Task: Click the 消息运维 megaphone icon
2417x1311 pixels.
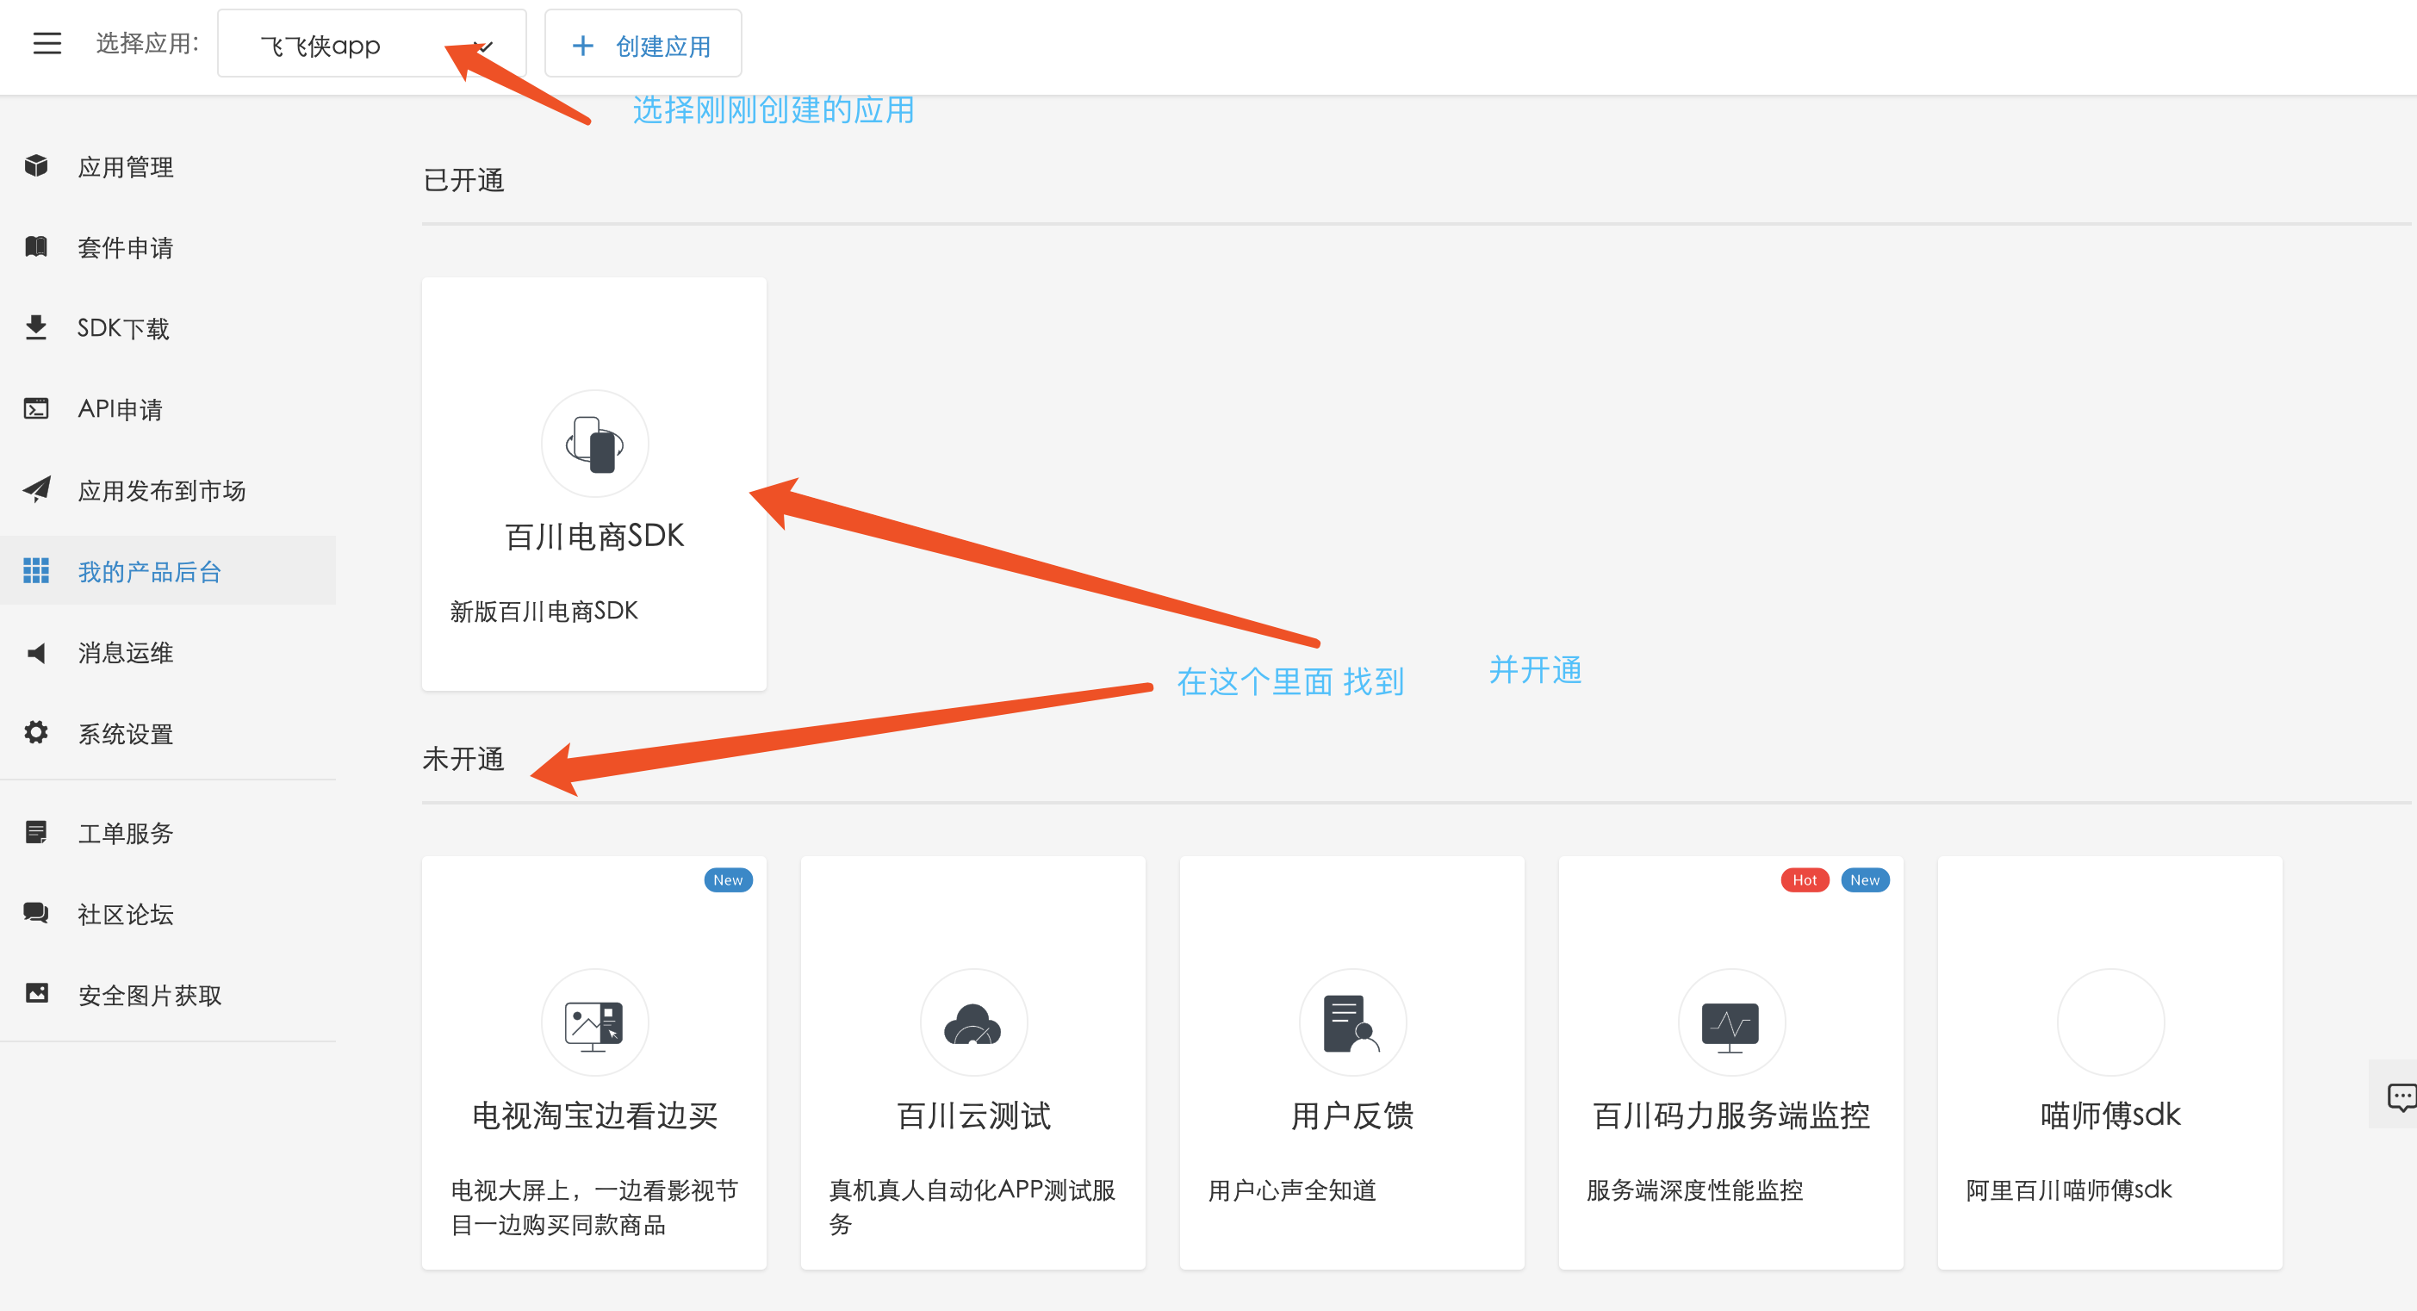Action: tap(35, 652)
